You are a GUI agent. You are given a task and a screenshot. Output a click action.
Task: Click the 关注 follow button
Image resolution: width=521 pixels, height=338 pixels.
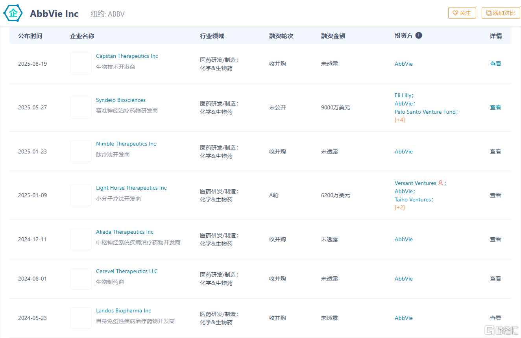(462, 13)
